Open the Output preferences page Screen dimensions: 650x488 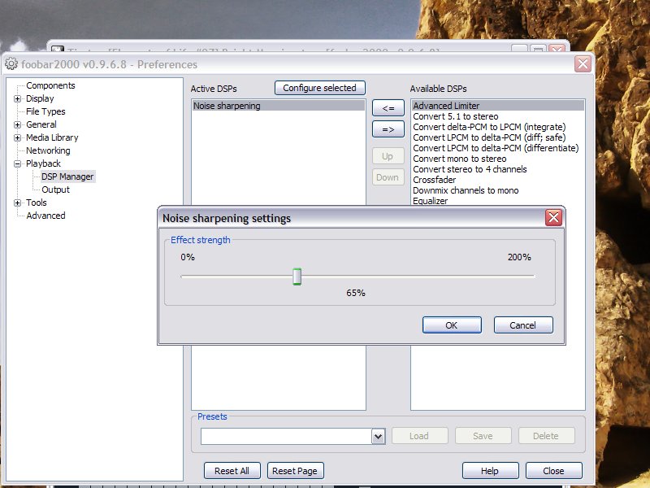point(55,190)
